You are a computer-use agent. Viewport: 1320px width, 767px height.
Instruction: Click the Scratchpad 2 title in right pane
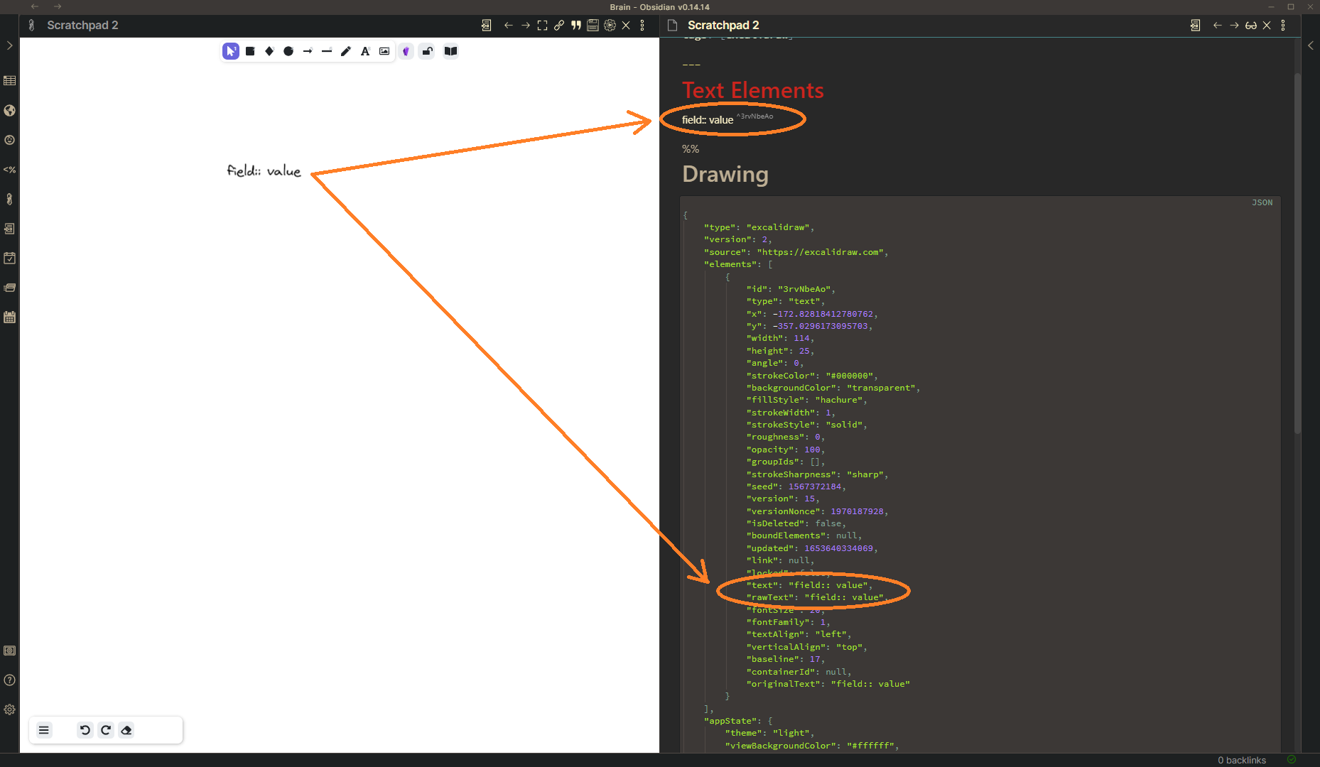(723, 25)
